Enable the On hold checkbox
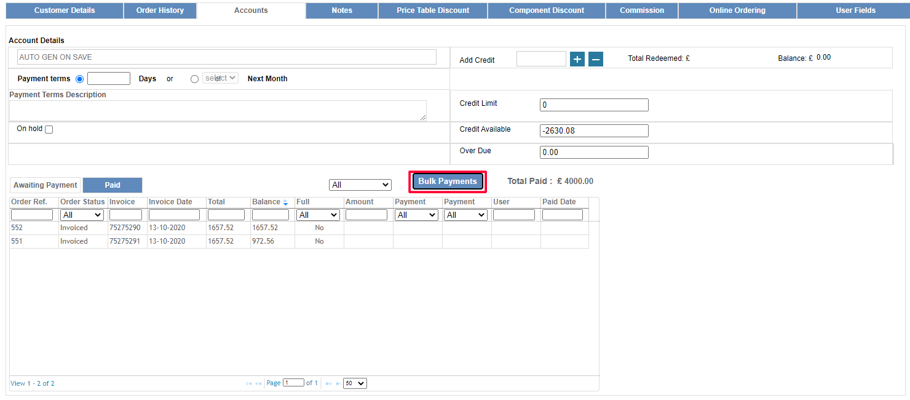The width and height of the screenshot is (910, 400). [x=49, y=129]
